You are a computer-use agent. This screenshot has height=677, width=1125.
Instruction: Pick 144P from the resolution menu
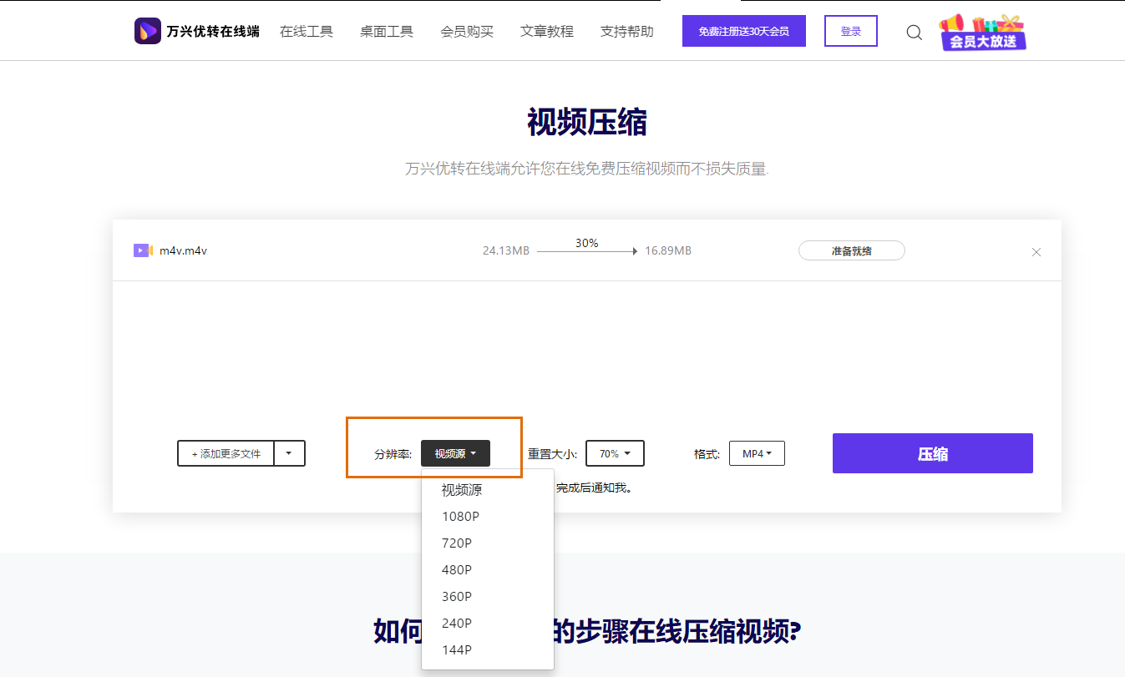pyautogui.click(x=457, y=650)
